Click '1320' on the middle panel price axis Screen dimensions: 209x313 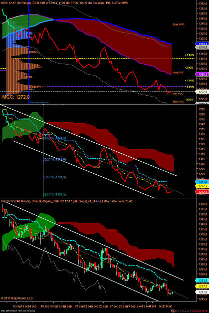coord(202,144)
